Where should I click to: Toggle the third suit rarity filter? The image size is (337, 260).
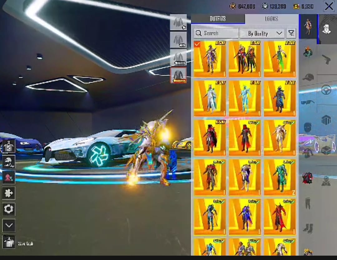tap(178, 58)
